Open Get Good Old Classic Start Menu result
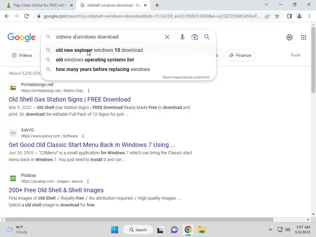 92,145
